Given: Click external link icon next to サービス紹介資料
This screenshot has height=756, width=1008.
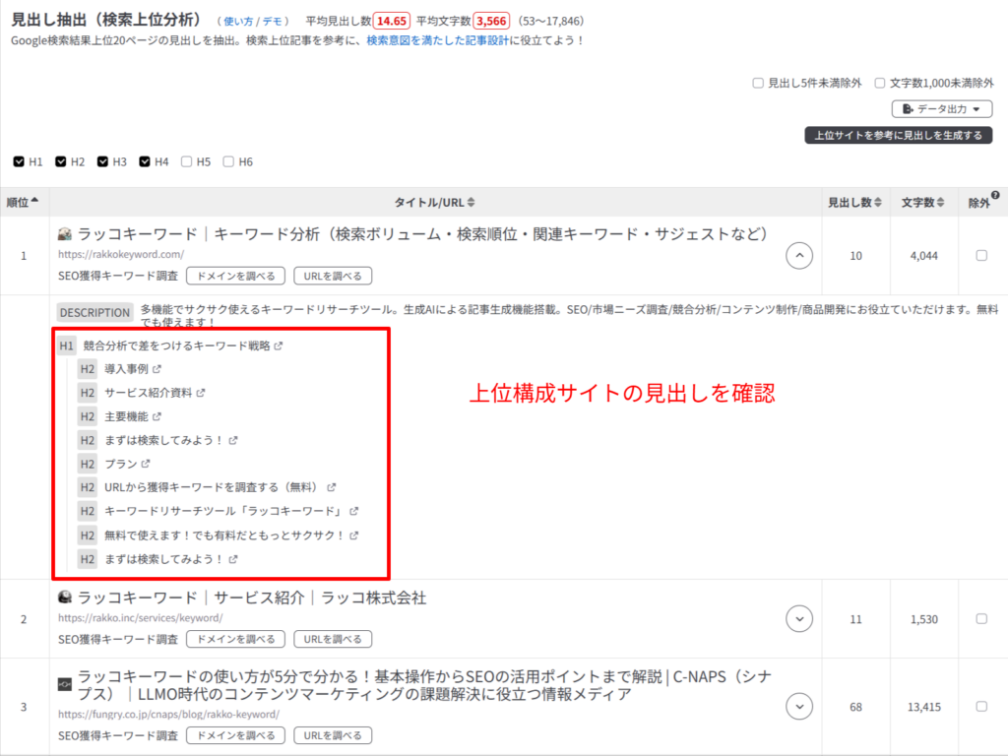Looking at the screenshot, I should point(201,393).
